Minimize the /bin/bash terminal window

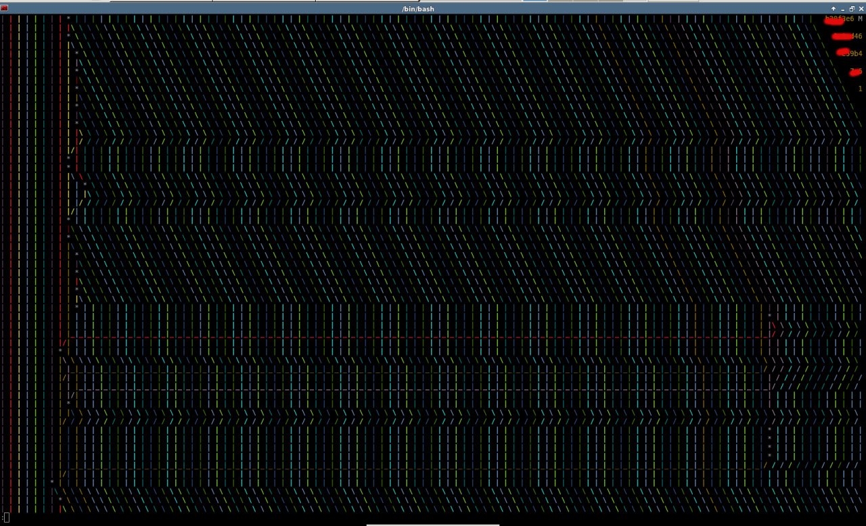point(843,9)
